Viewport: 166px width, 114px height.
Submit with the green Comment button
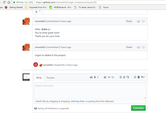tap(138, 108)
